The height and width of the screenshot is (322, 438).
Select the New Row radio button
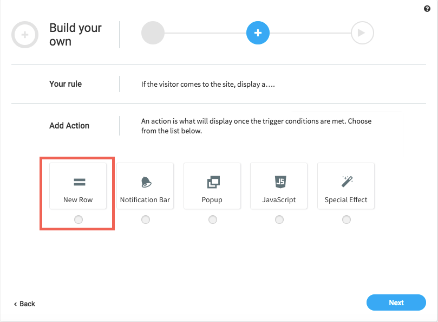pos(79,220)
